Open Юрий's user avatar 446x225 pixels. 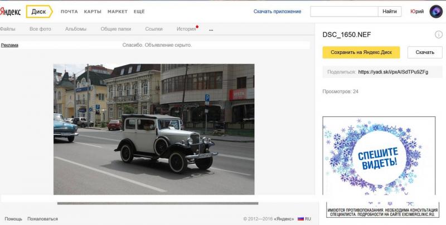click(x=436, y=12)
